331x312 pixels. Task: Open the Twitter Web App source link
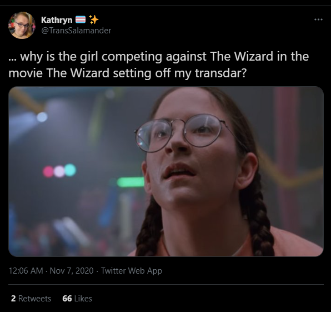click(132, 271)
